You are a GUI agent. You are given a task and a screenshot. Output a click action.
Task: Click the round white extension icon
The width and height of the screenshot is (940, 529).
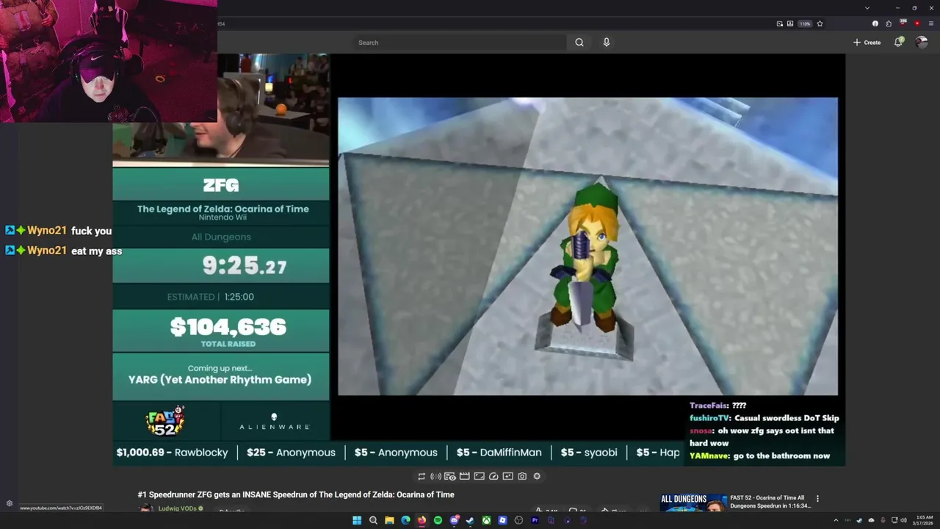[875, 24]
